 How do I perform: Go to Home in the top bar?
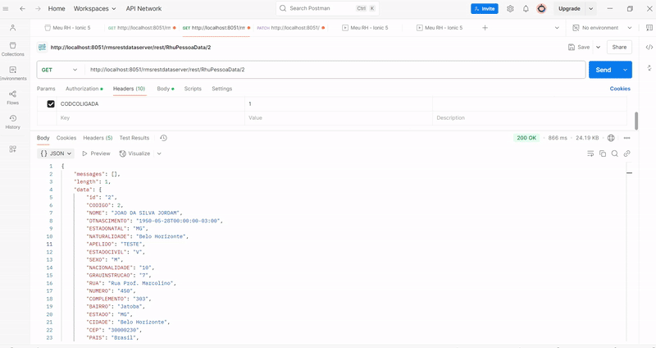[57, 8]
